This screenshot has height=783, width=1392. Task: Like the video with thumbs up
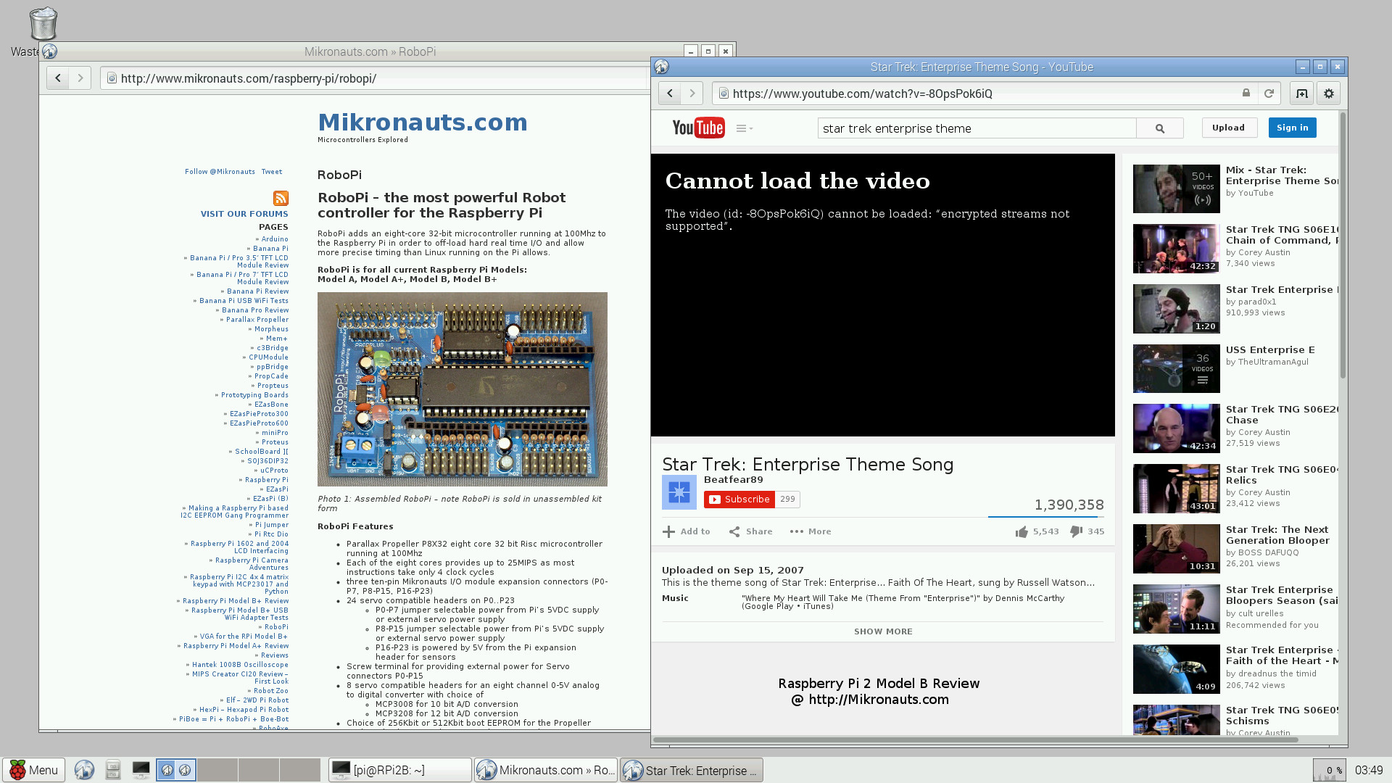click(1022, 532)
